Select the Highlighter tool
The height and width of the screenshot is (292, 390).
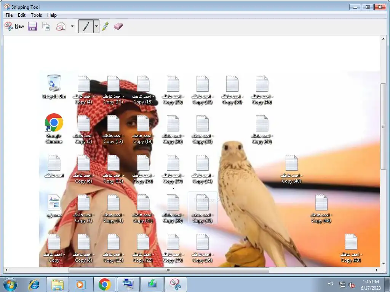[x=105, y=26]
